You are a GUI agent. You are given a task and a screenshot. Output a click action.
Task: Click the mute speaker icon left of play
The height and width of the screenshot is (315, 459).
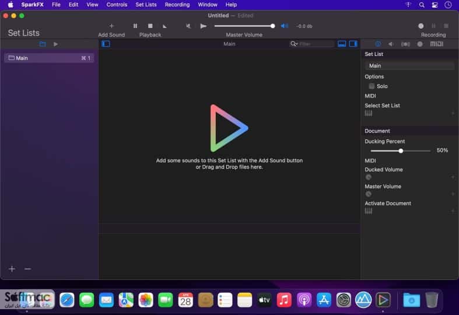pyautogui.click(x=188, y=26)
